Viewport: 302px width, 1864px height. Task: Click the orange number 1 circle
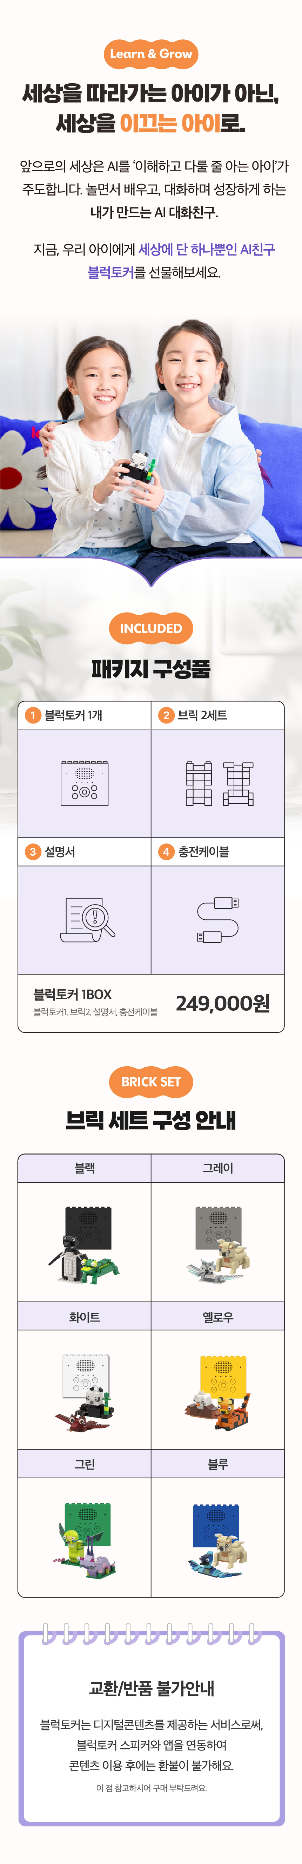pos(33,715)
